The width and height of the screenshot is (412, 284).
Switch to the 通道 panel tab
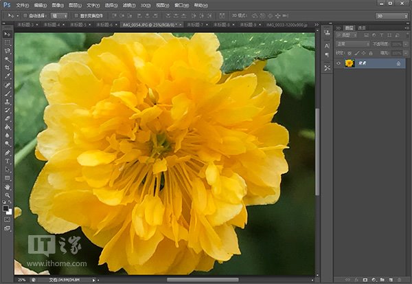362,28
